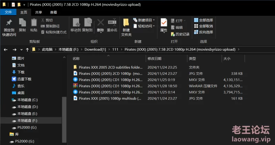Click 本地磁盘 (F:) breadcrumb in address bar
275x145 pixels.
[68, 49]
